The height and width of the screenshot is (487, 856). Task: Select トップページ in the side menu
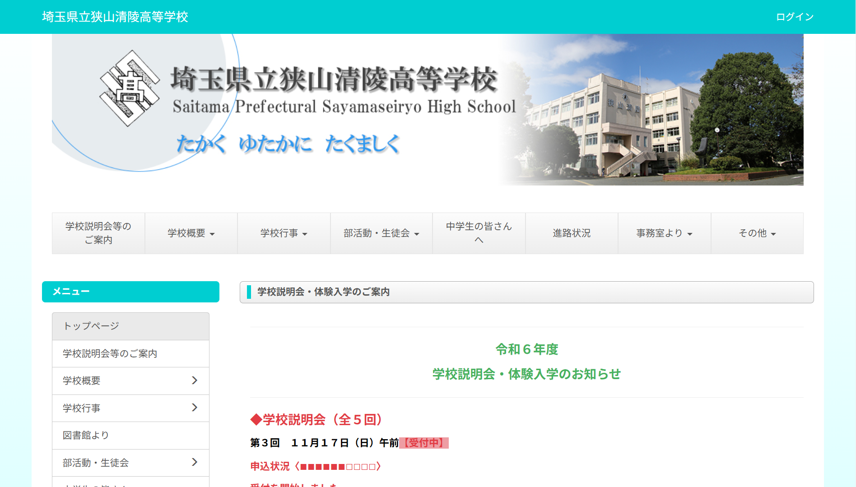130,326
